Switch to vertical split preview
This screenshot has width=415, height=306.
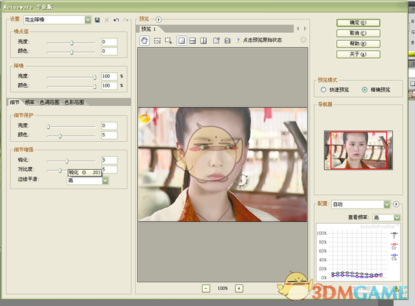203,41
